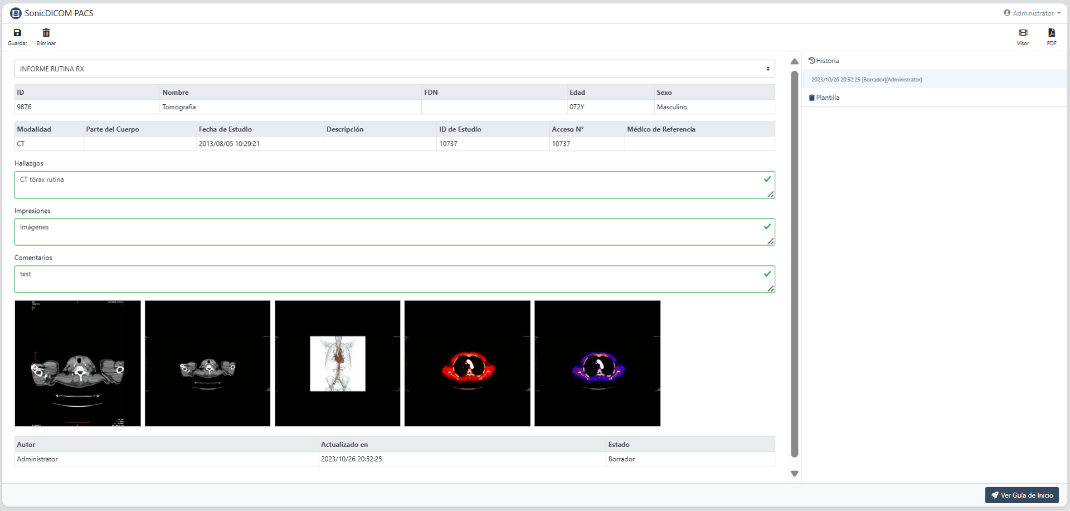
Task: Click the Ver Guía de Inicio button
Action: (1022, 495)
